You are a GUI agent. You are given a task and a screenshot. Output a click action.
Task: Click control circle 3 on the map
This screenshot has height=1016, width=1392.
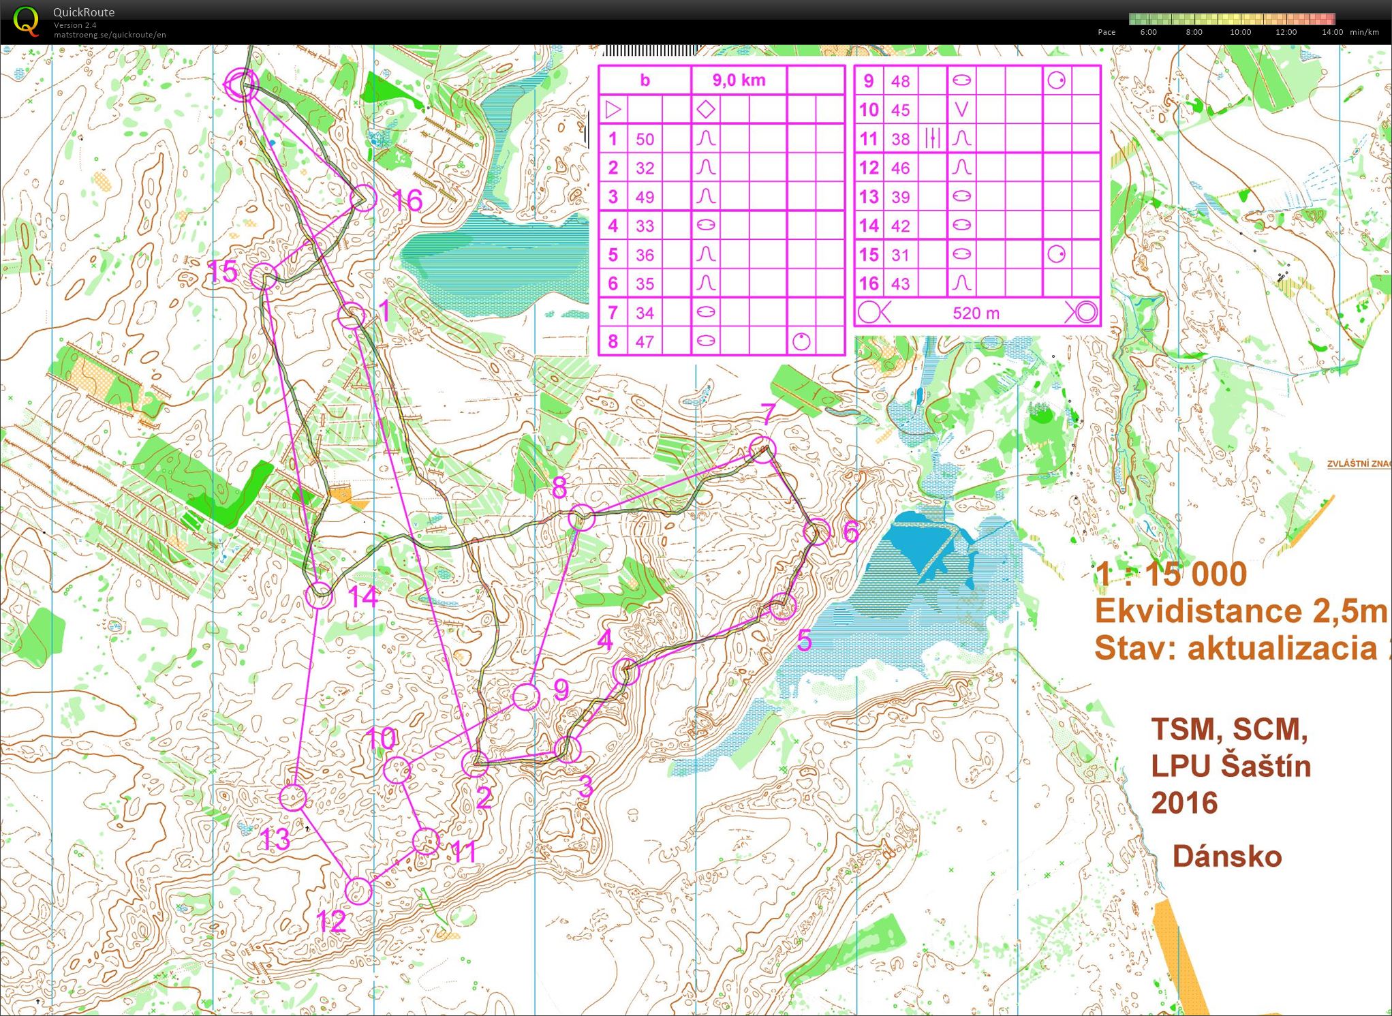coord(568,749)
